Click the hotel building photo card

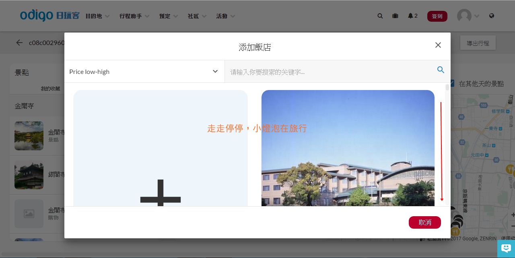coord(348,148)
